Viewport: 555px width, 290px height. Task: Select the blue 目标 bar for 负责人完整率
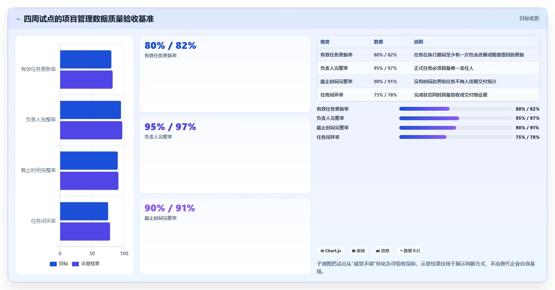(x=91, y=110)
